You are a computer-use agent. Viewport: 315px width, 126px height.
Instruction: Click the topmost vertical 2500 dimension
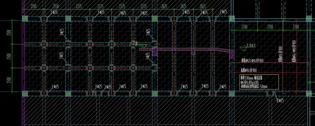tap(9, 33)
